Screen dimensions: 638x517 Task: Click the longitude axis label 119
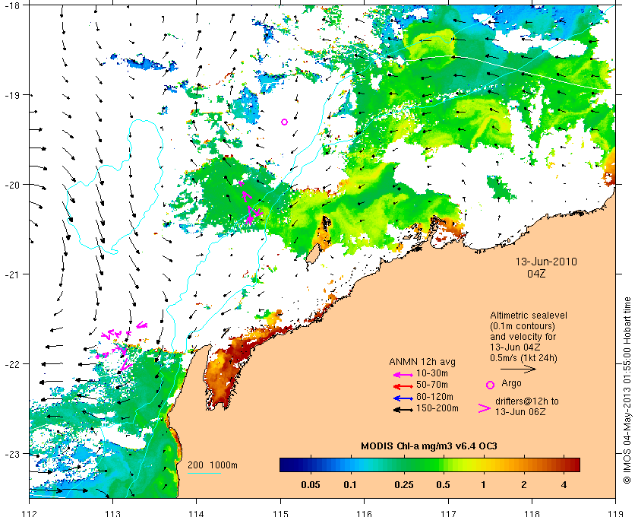coord(616,513)
